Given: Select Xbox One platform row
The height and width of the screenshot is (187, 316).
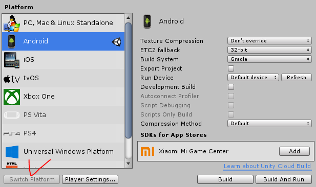Looking at the screenshot, I should (x=64, y=97).
